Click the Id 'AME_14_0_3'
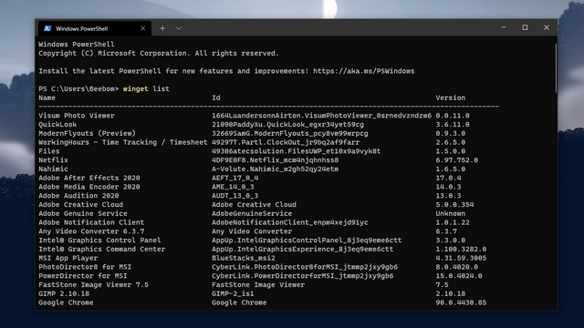Viewport: 584px width, 328px height. [233, 187]
